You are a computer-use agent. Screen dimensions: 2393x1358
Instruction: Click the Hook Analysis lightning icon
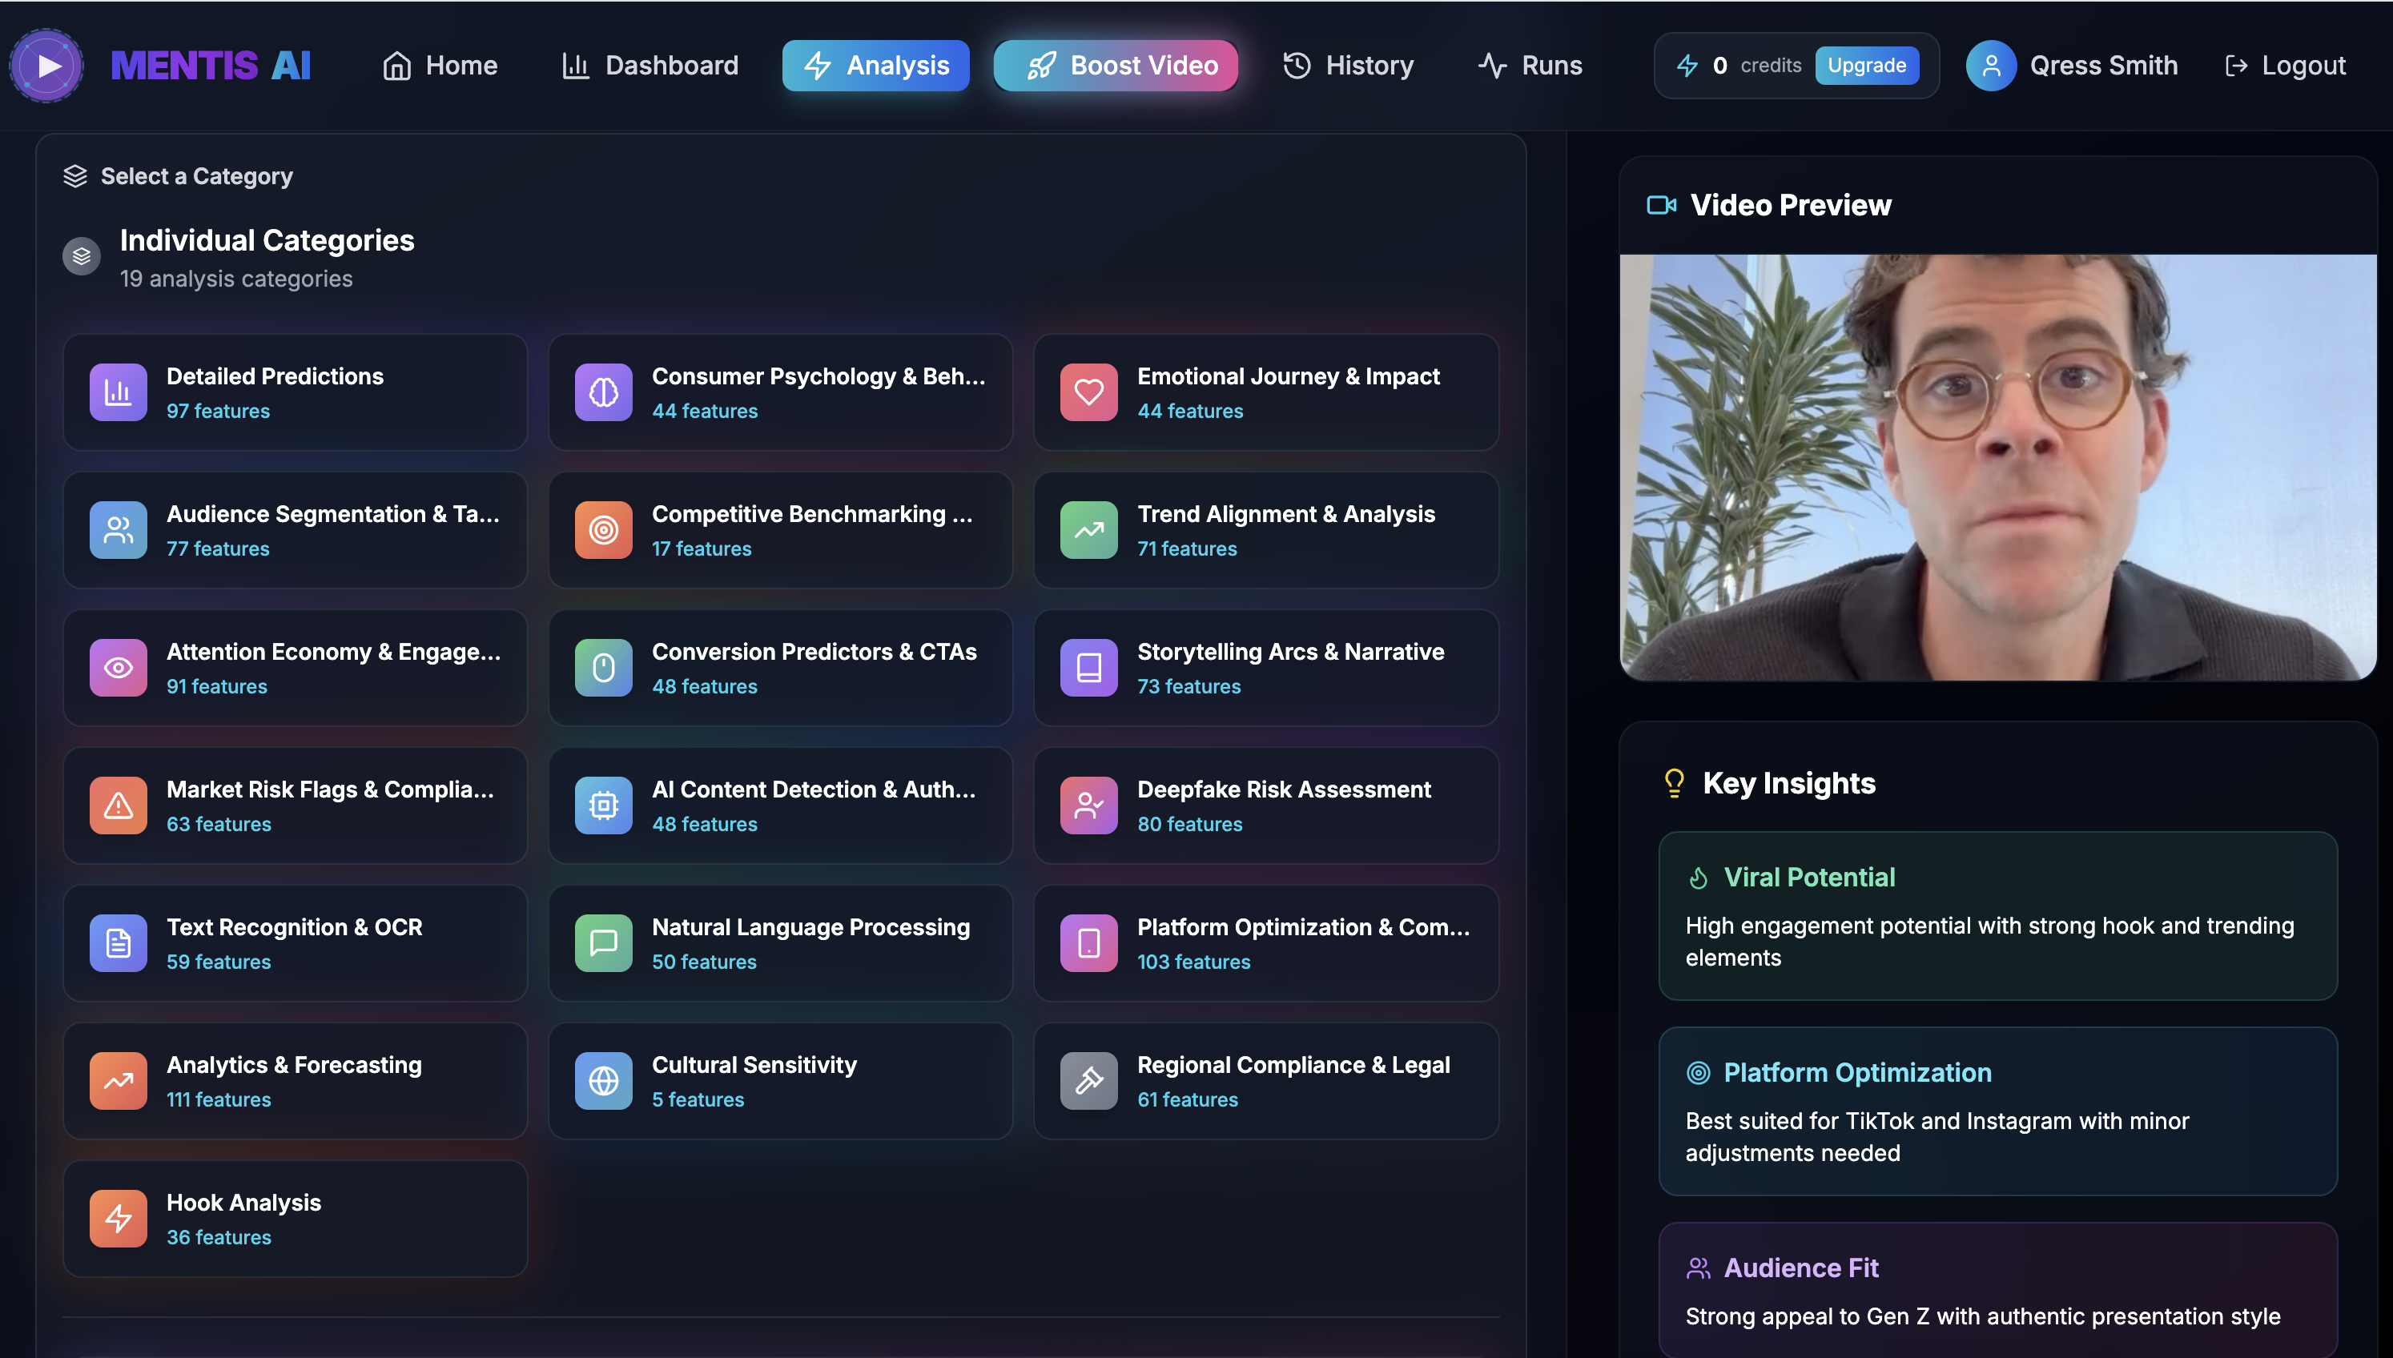click(119, 1219)
